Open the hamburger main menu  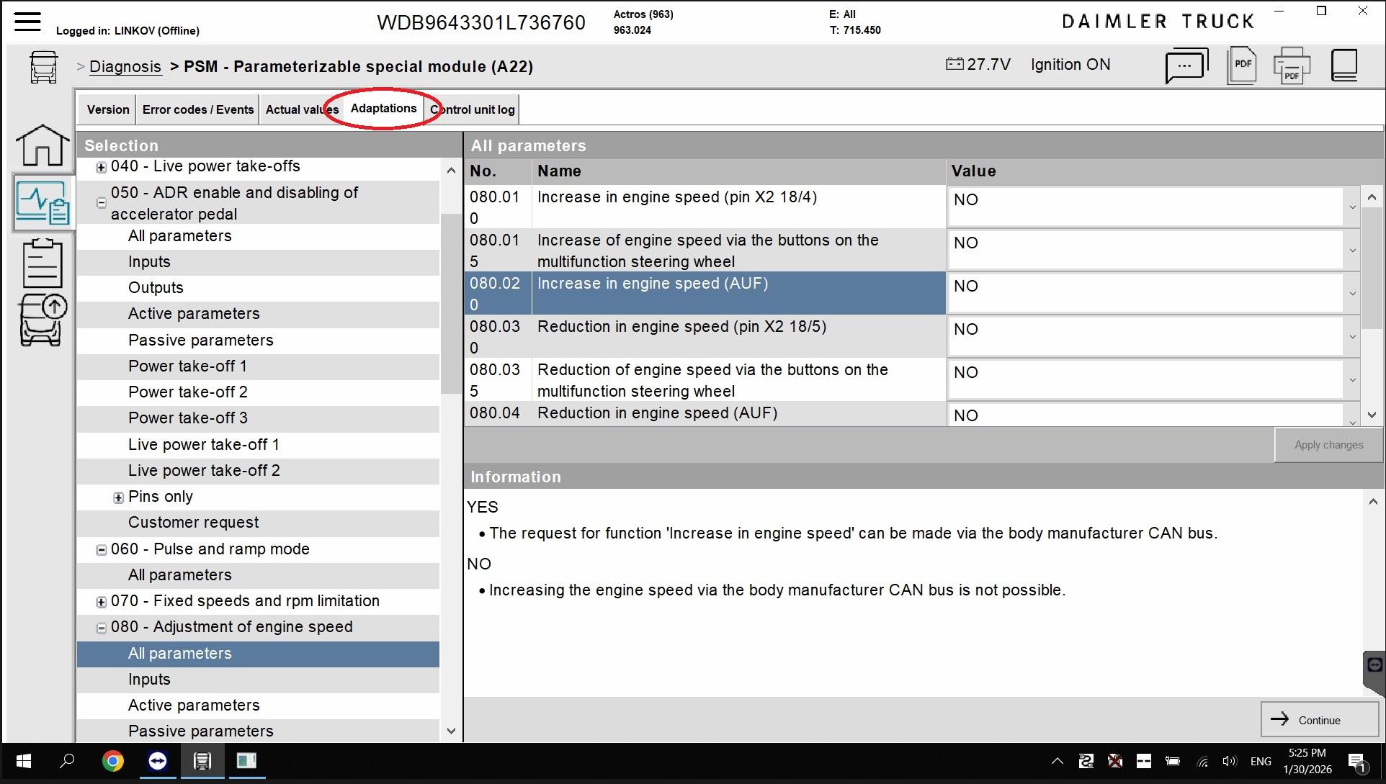[x=27, y=21]
